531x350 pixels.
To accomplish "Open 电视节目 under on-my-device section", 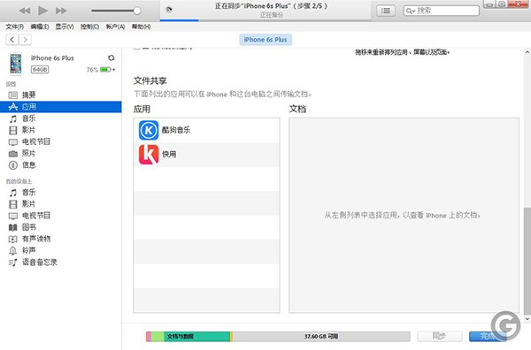I will pos(60,216).
